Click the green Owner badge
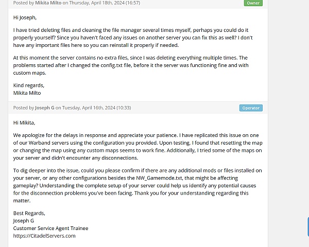The height and width of the screenshot is (247, 309). click(x=253, y=3)
